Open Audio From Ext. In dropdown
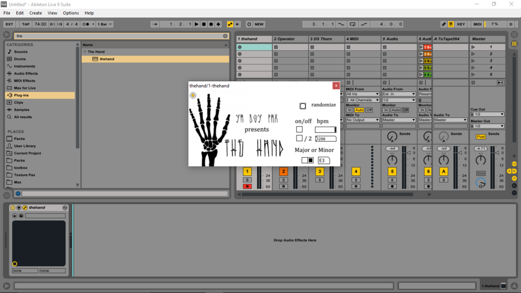This screenshot has width=521, height=293. pos(399,94)
